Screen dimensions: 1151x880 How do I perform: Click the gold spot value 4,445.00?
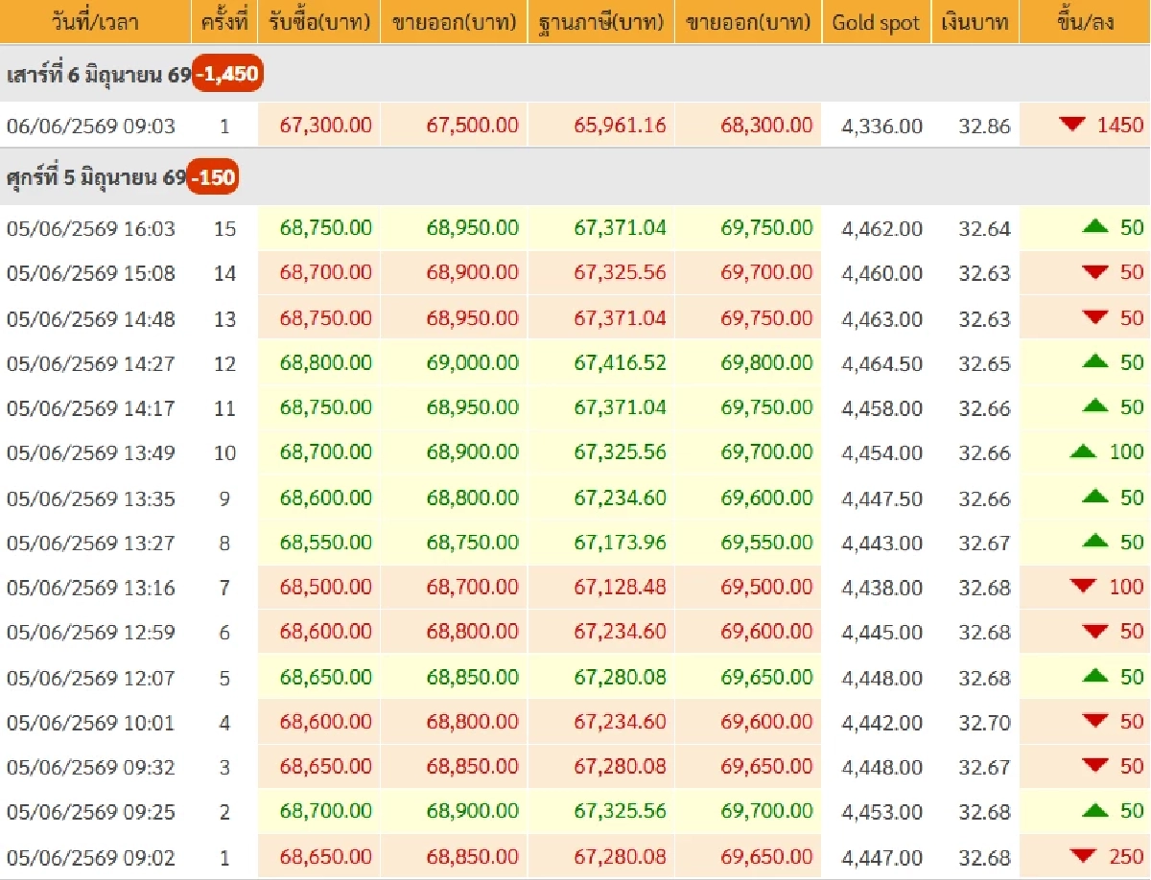[x=881, y=633]
